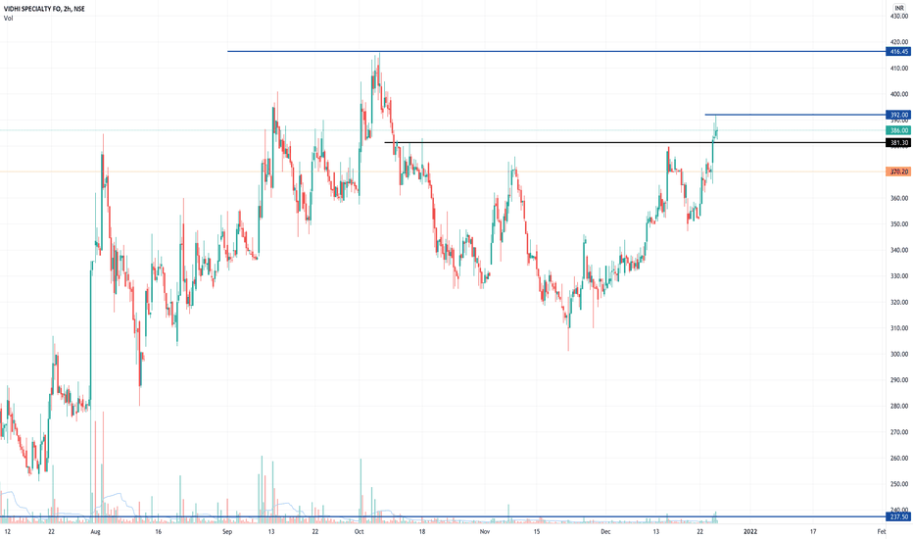Click the 430.00 value on the price axis

(899, 17)
